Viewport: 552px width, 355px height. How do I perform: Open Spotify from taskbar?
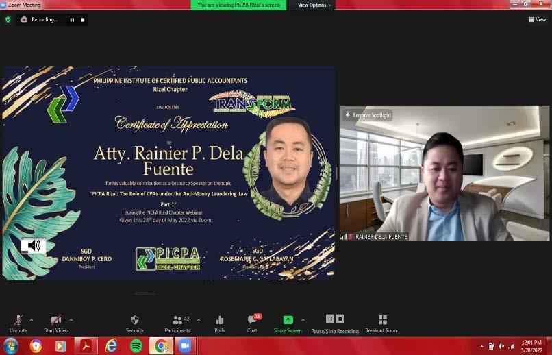[136, 346]
